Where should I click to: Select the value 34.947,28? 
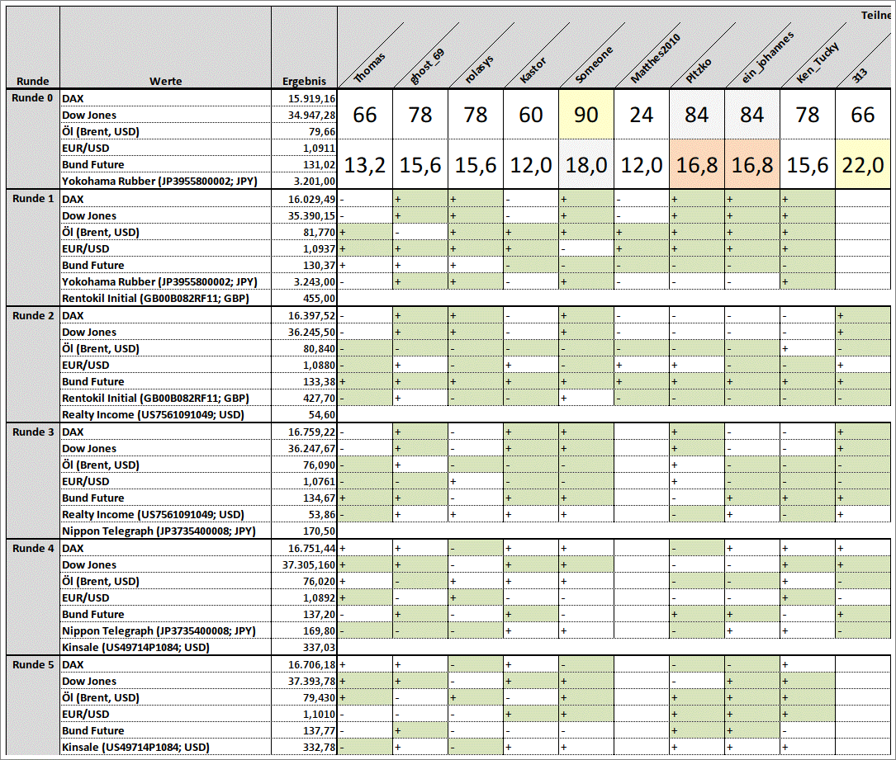click(x=311, y=115)
